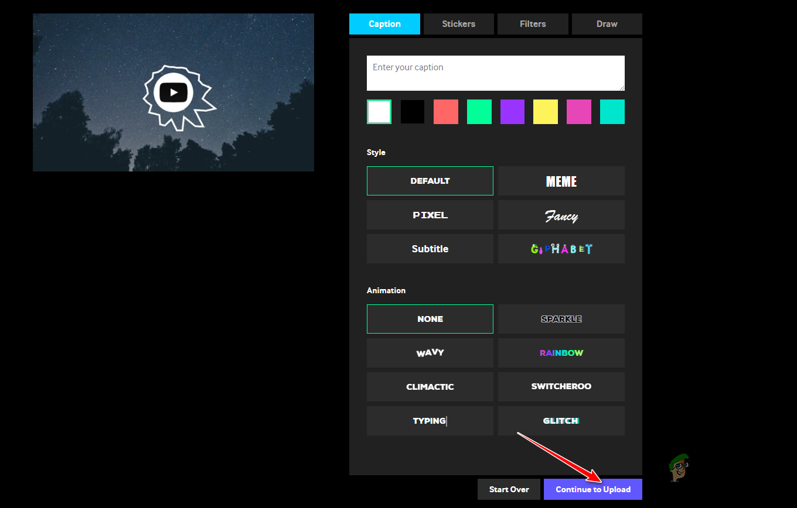
Task: Play the video preview
Action: coord(173,92)
